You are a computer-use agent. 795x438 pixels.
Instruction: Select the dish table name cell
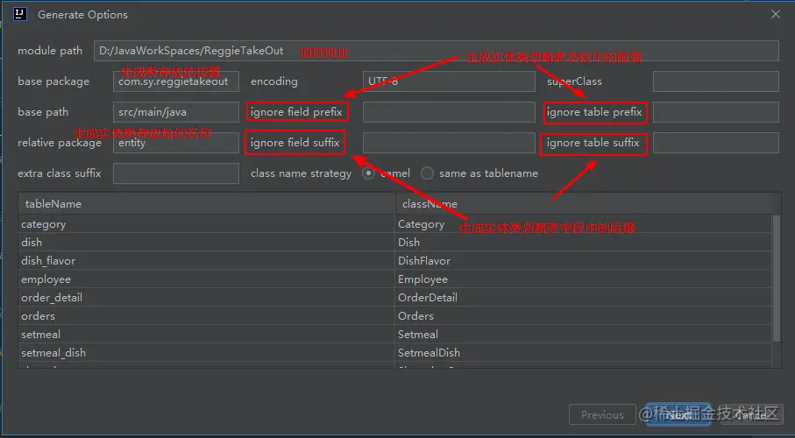click(207, 243)
